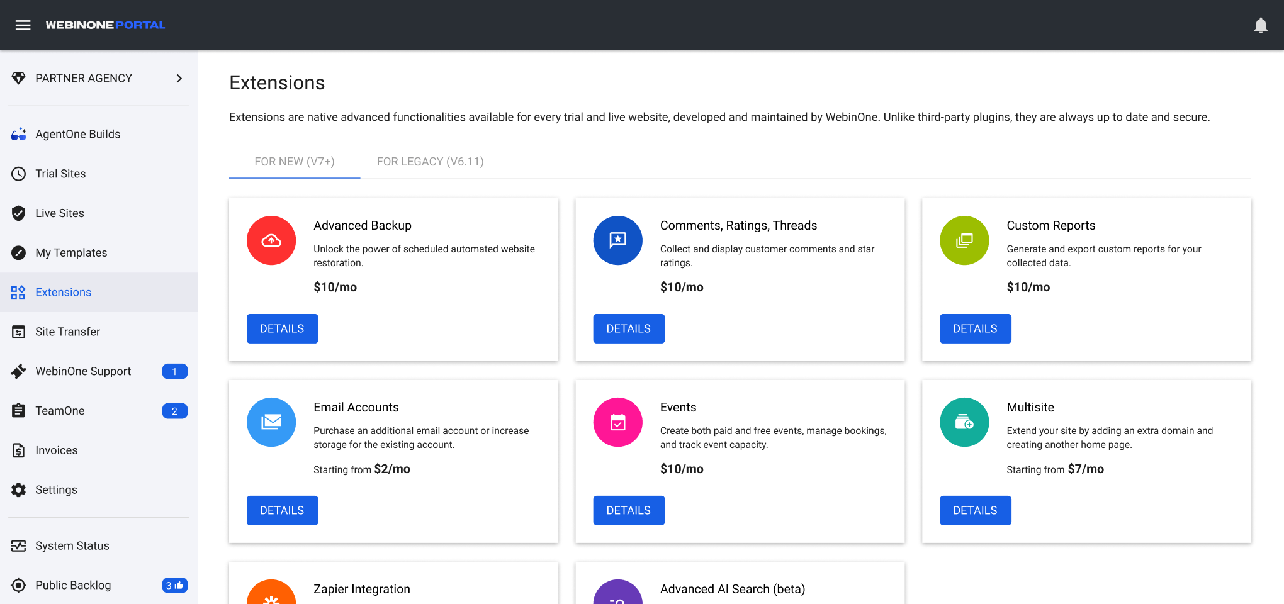Image resolution: width=1284 pixels, height=604 pixels.
Task: Open WebinOne Support section
Action: click(x=99, y=371)
